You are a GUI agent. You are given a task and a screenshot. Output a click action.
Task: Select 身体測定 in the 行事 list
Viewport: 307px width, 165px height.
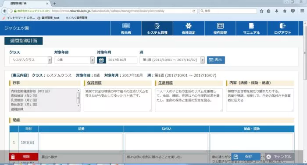tap(24, 105)
